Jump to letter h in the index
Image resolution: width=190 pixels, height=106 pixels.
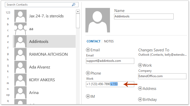tap(8, 60)
